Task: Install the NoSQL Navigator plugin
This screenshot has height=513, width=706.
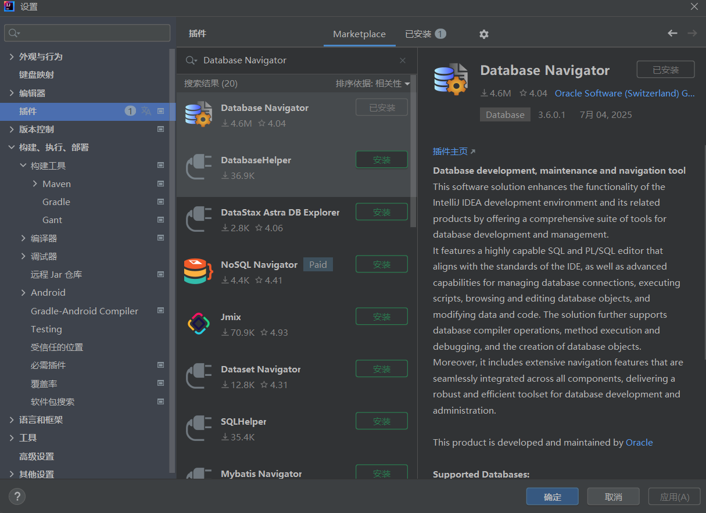Action: pos(382,264)
